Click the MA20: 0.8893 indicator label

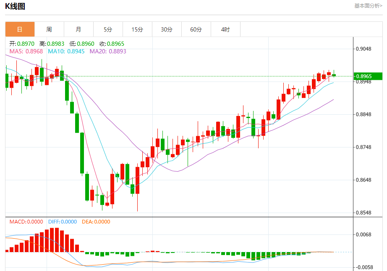[x=108, y=51]
